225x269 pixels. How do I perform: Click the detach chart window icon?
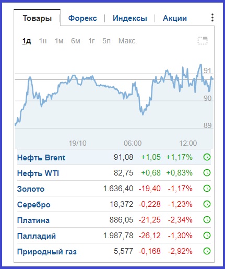pyautogui.click(x=203, y=41)
